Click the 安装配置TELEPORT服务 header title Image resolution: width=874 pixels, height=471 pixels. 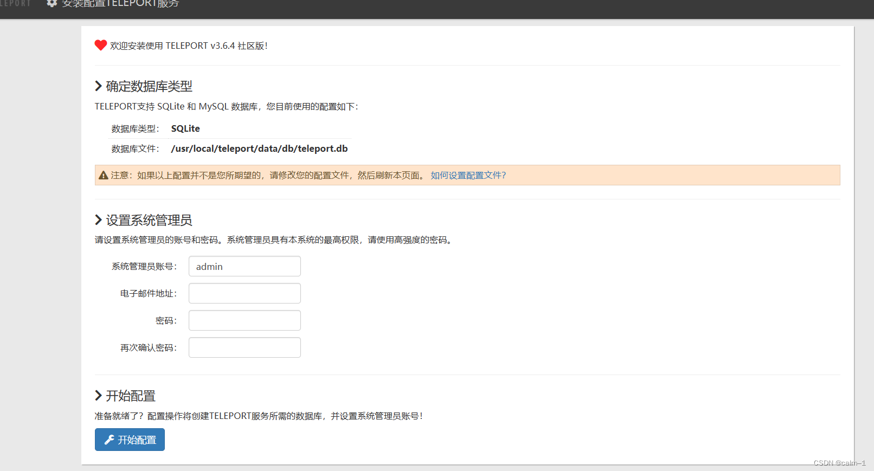tap(120, 3)
